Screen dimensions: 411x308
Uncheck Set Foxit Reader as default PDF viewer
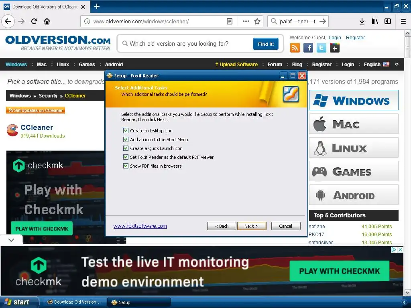pos(126,157)
